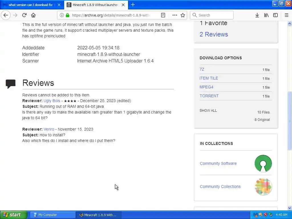Open page actions three-dot menu
Screen dimensions: 292x219
(175, 15)
